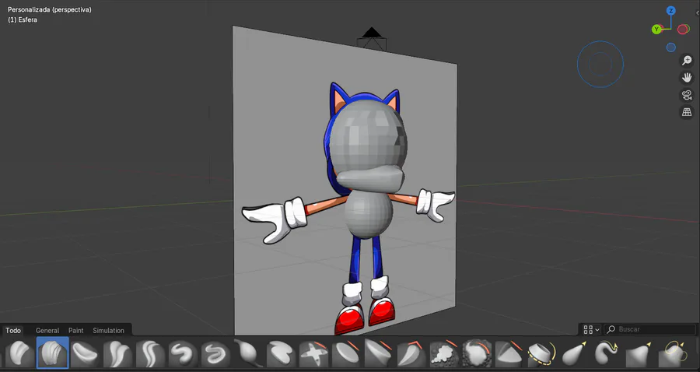
Task: Open the Simulation brushes tab
Action: click(108, 331)
